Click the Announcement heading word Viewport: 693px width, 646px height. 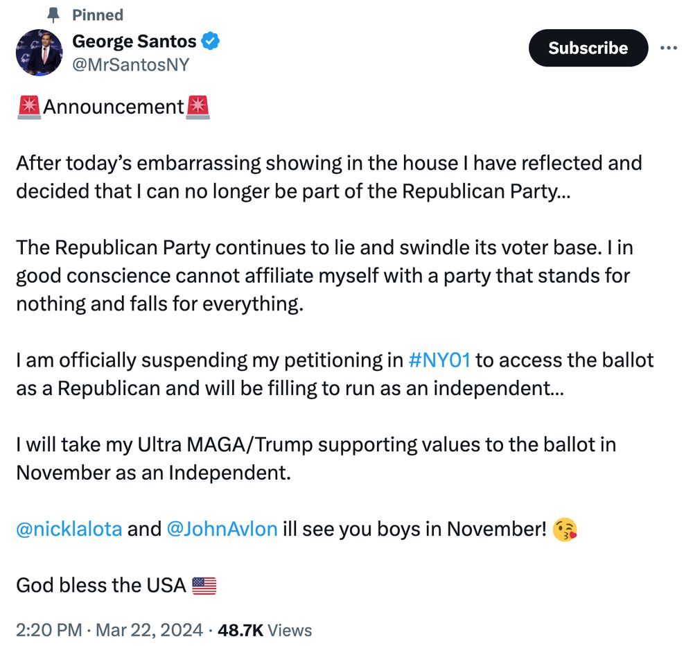[x=114, y=107]
